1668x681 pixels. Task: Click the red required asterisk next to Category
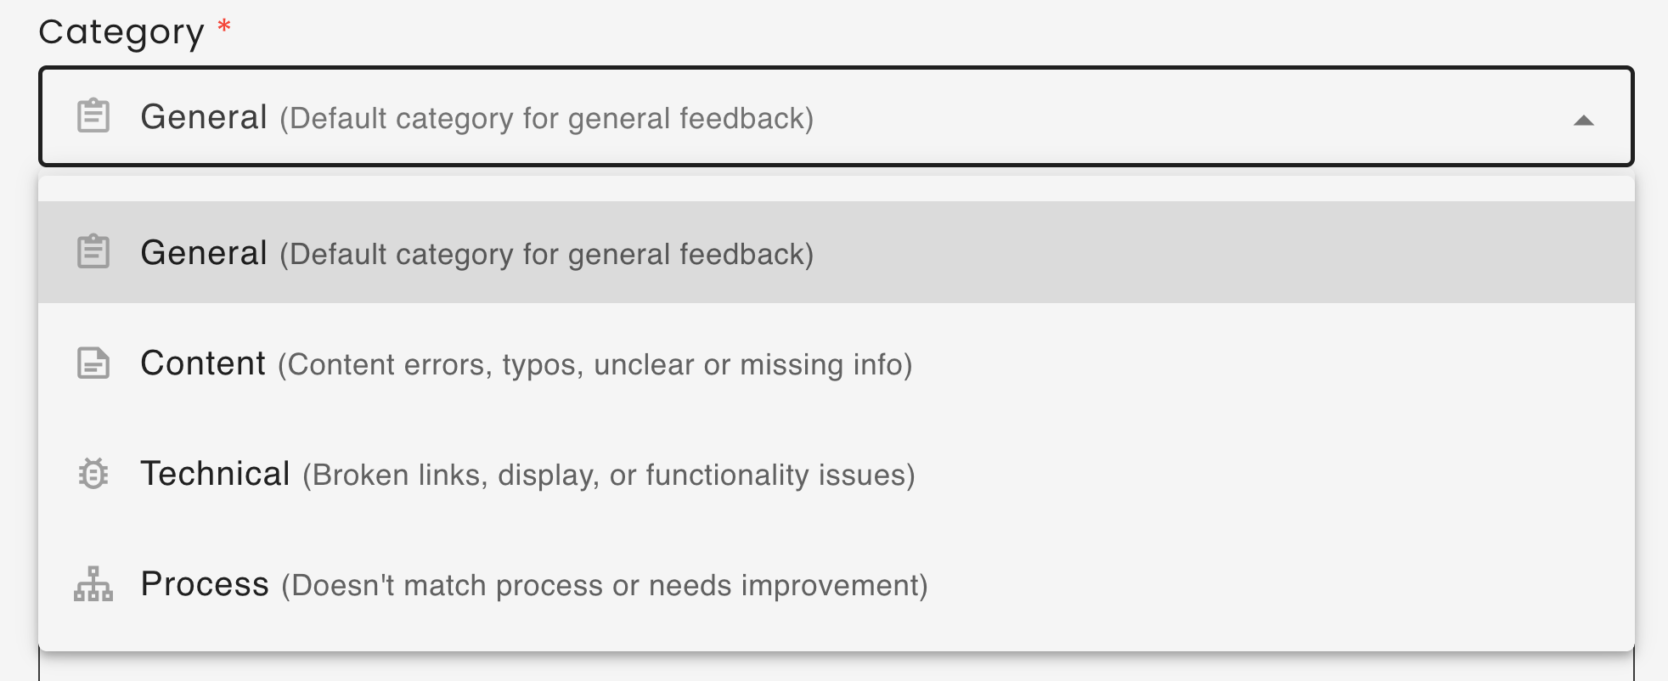[x=224, y=27]
